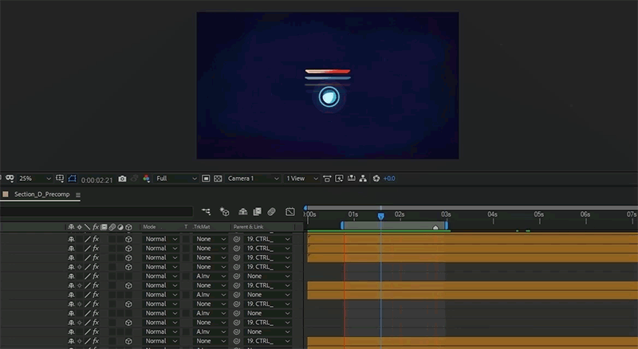Toggle 3D cube on topmost visible layer

point(128,239)
